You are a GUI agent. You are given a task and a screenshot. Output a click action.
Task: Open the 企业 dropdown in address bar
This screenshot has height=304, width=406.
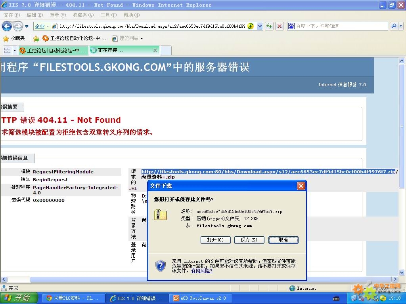[42, 26]
